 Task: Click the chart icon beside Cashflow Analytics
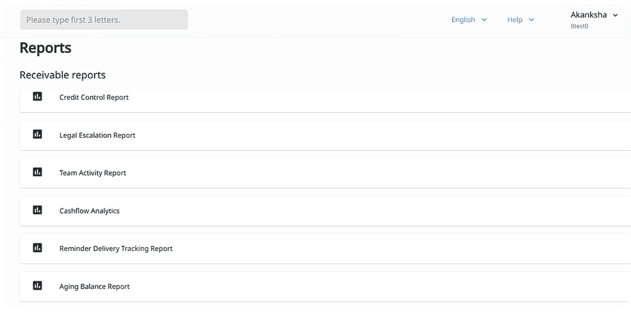coord(38,210)
